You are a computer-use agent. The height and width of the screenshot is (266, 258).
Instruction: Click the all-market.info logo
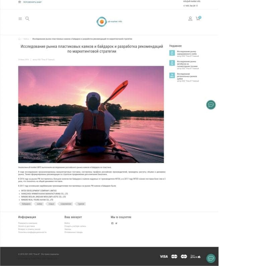pos(109,21)
